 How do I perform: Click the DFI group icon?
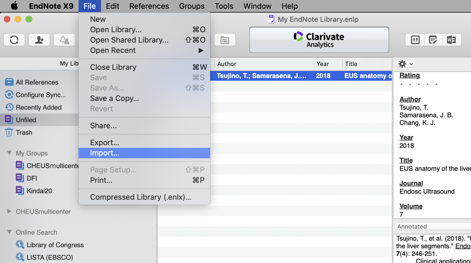20,178
